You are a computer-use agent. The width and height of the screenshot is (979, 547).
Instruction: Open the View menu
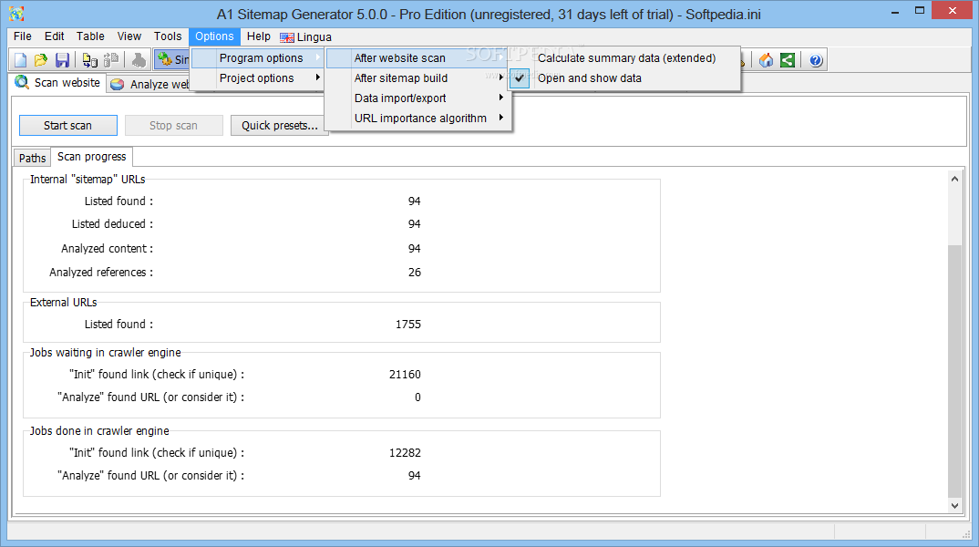click(129, 36)
